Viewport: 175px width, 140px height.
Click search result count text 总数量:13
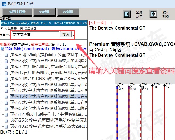coord(57,44)
